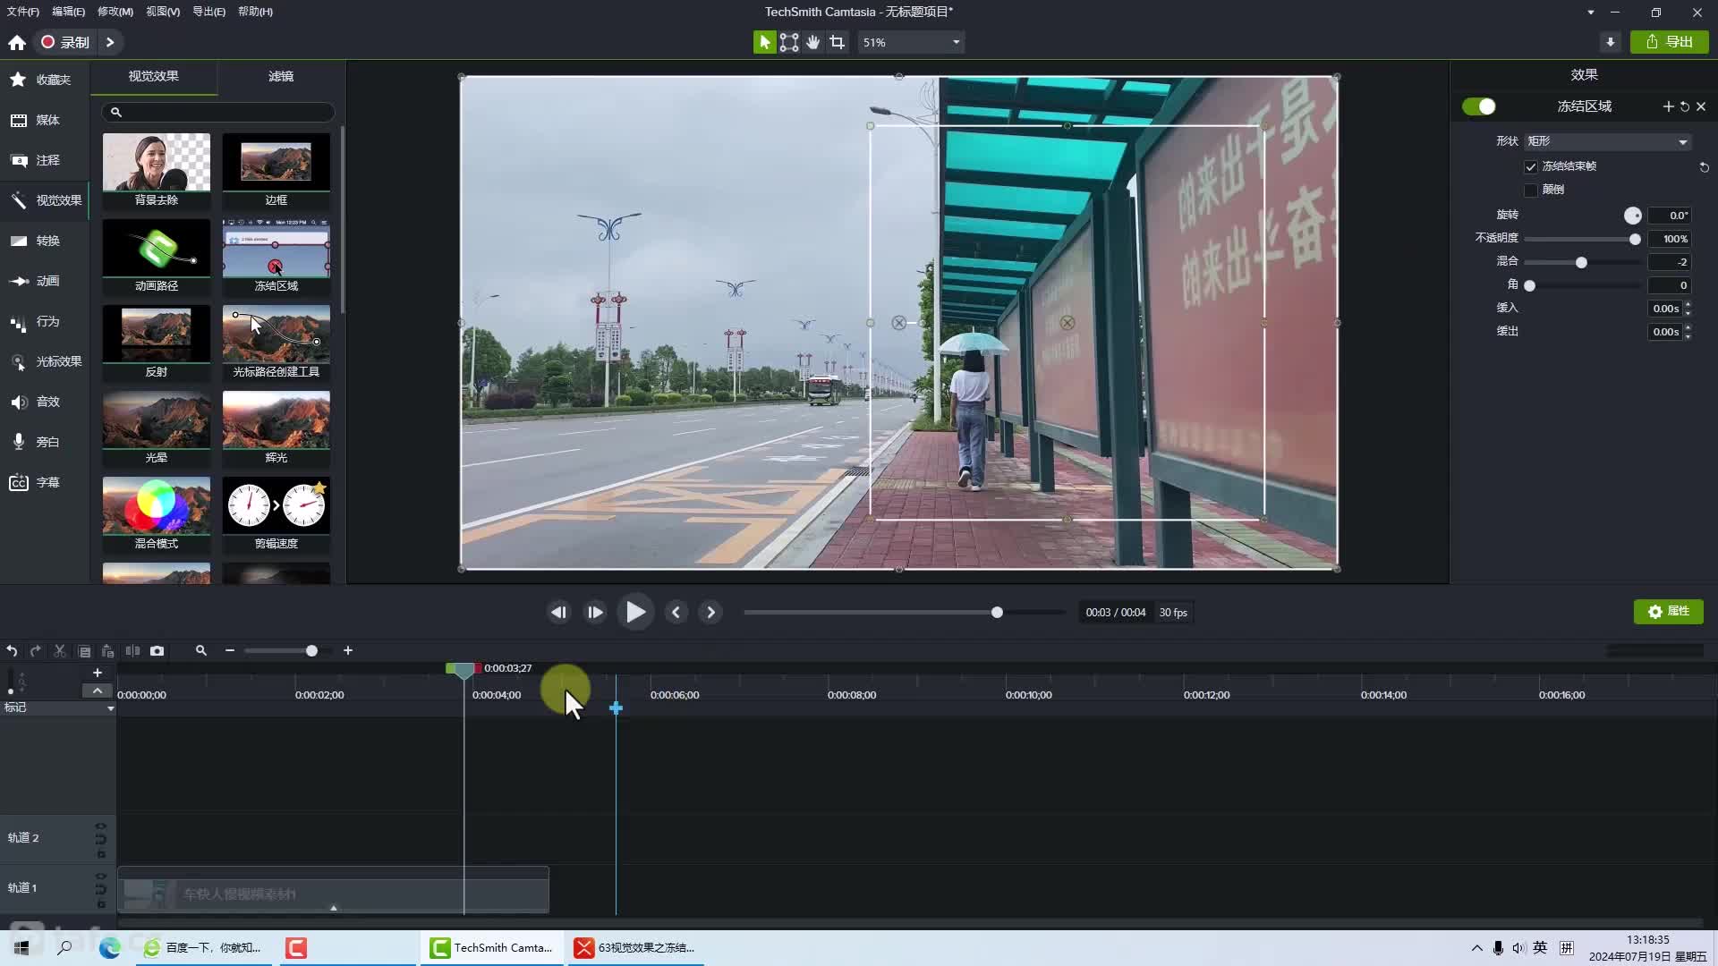Image resolution: width=1718 pixels, height=966 pixels.
Task: Switch to the 滤镜 tab
Action: (281, 77)
